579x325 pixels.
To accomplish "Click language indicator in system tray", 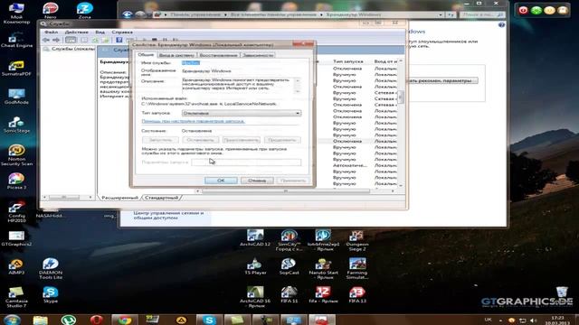I will (488, 320).
